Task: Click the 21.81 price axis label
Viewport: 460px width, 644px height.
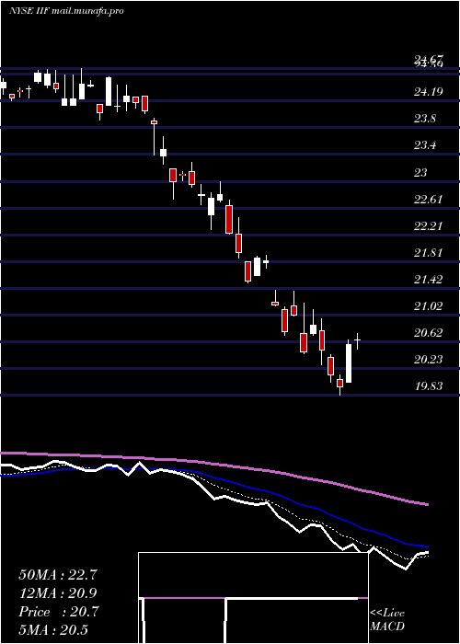Action: pos(429,253)
